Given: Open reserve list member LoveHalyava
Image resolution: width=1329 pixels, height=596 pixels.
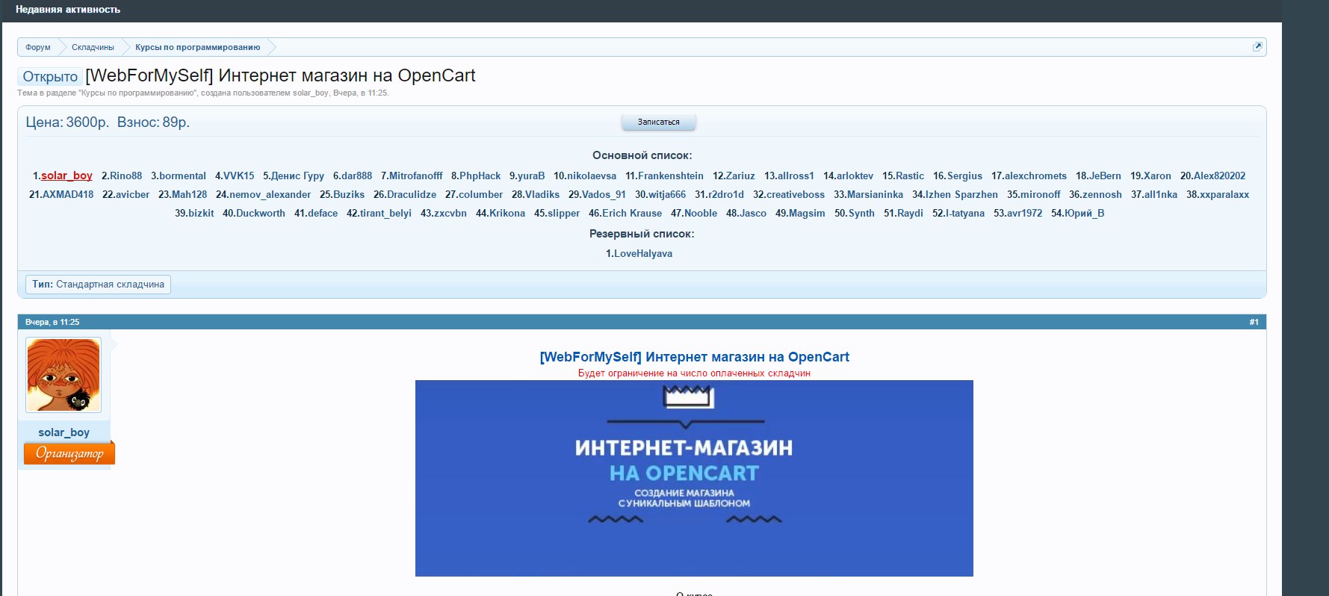Looking at the screenshot, I should (643, 253).
